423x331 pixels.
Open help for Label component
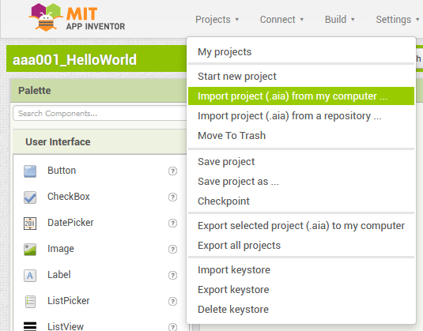172,276
